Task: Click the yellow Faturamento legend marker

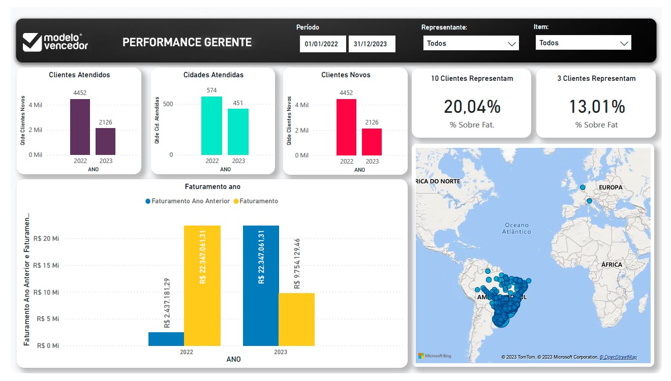Action: pyautogui.click(x=236, y=201)
